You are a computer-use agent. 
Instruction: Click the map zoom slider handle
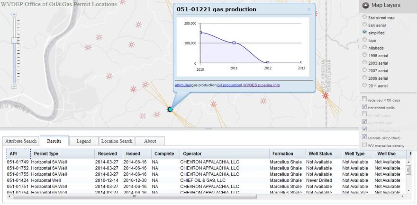point(14,40)
